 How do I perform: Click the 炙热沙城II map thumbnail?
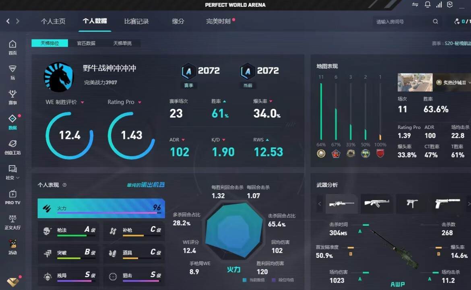[415, 82]
